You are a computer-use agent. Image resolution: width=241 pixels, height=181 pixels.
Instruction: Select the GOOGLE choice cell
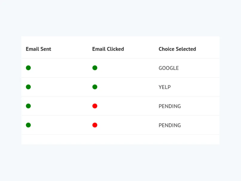coord(169,68)
